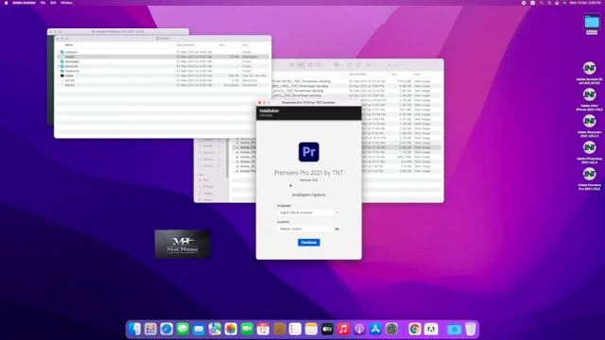Open the File menu

click(x=43, y=3)
